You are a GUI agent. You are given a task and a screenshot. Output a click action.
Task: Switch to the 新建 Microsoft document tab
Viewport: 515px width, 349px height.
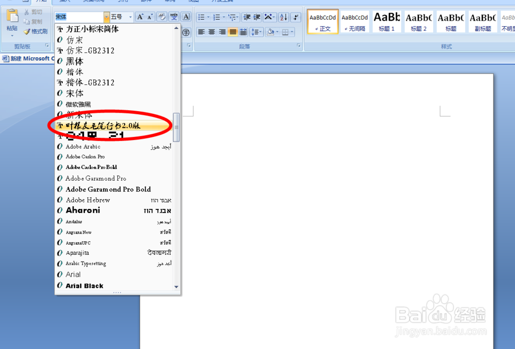click(x=28, y=59)
